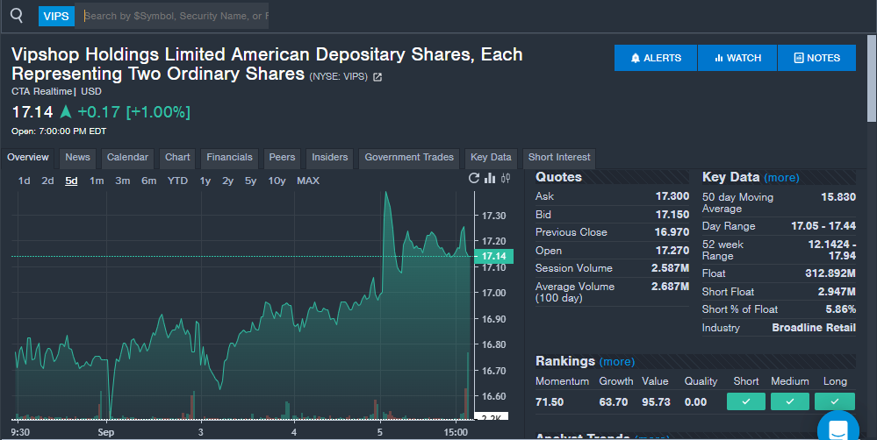The image size is (877, 440).
Task: Click the Ask value 17.300
Action: coord(672,196)
